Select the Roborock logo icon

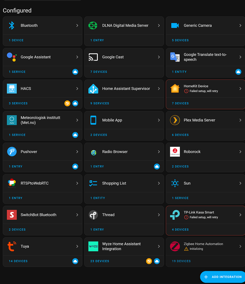175,152
